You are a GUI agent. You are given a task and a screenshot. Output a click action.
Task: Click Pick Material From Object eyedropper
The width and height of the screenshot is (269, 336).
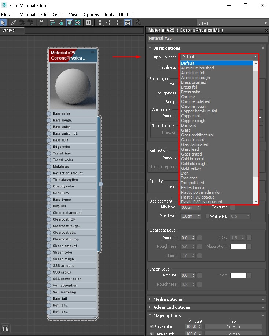pos(14,22)
